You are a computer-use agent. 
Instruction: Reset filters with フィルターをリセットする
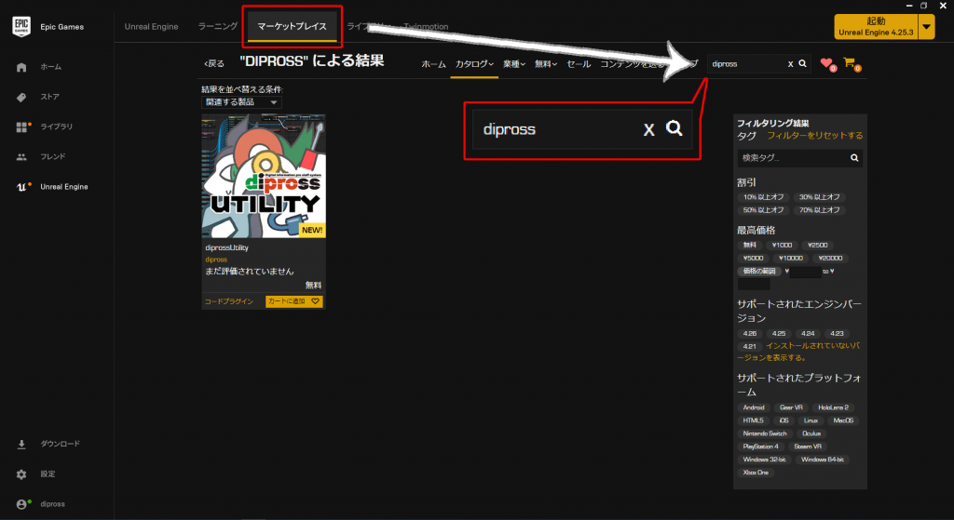pyautogui.click(x=814, y=136)
